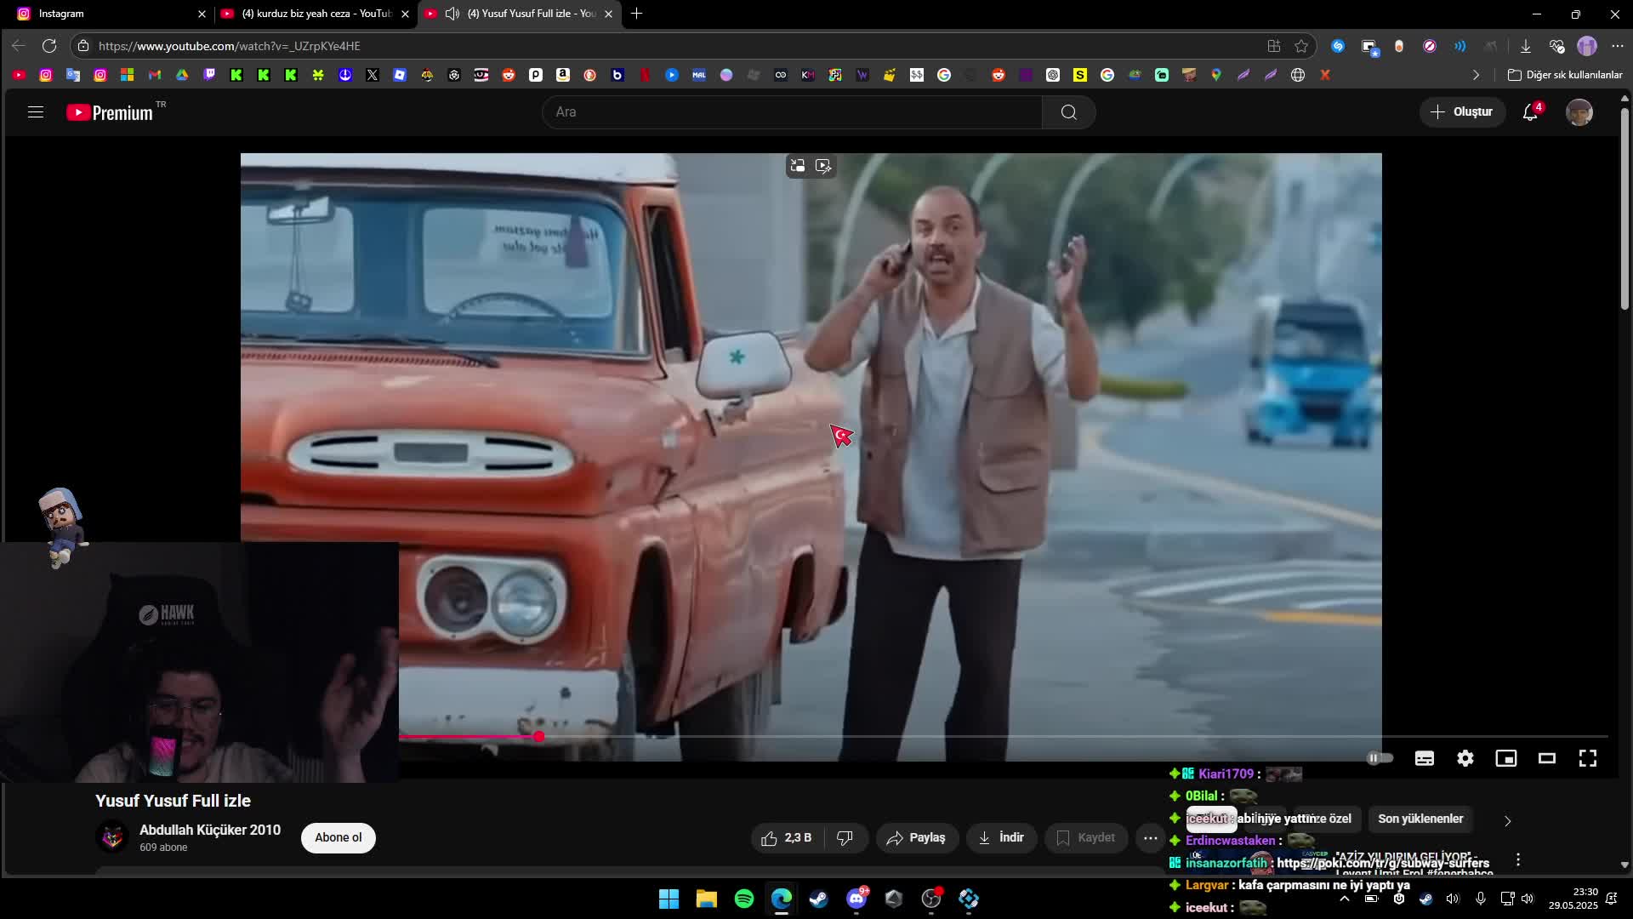Open Windows Start menu
The height and width of the screenshot is (919, 1633).
(x=669, y=899)
